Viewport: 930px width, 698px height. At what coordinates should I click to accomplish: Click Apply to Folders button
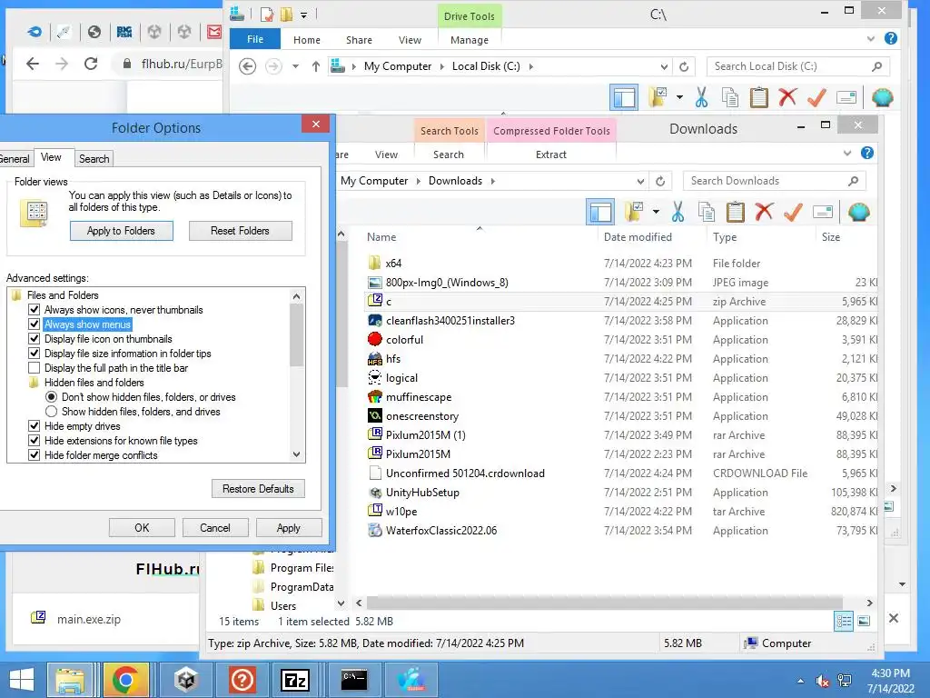pos(122,231)
